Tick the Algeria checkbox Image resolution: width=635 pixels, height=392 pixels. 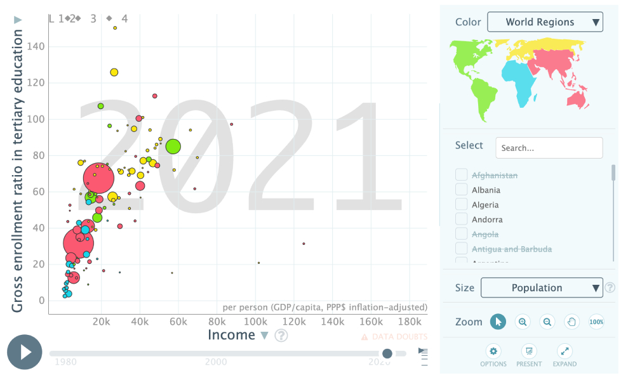pos(462,204)
